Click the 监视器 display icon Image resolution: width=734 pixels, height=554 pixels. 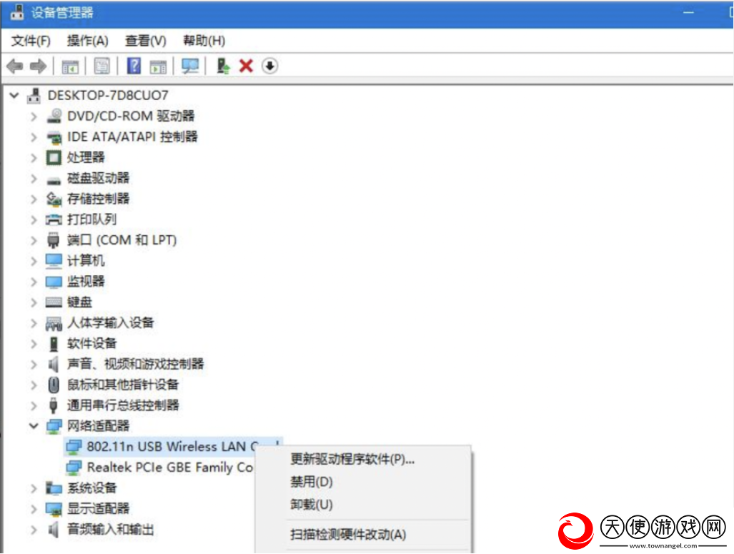point(54,282)
